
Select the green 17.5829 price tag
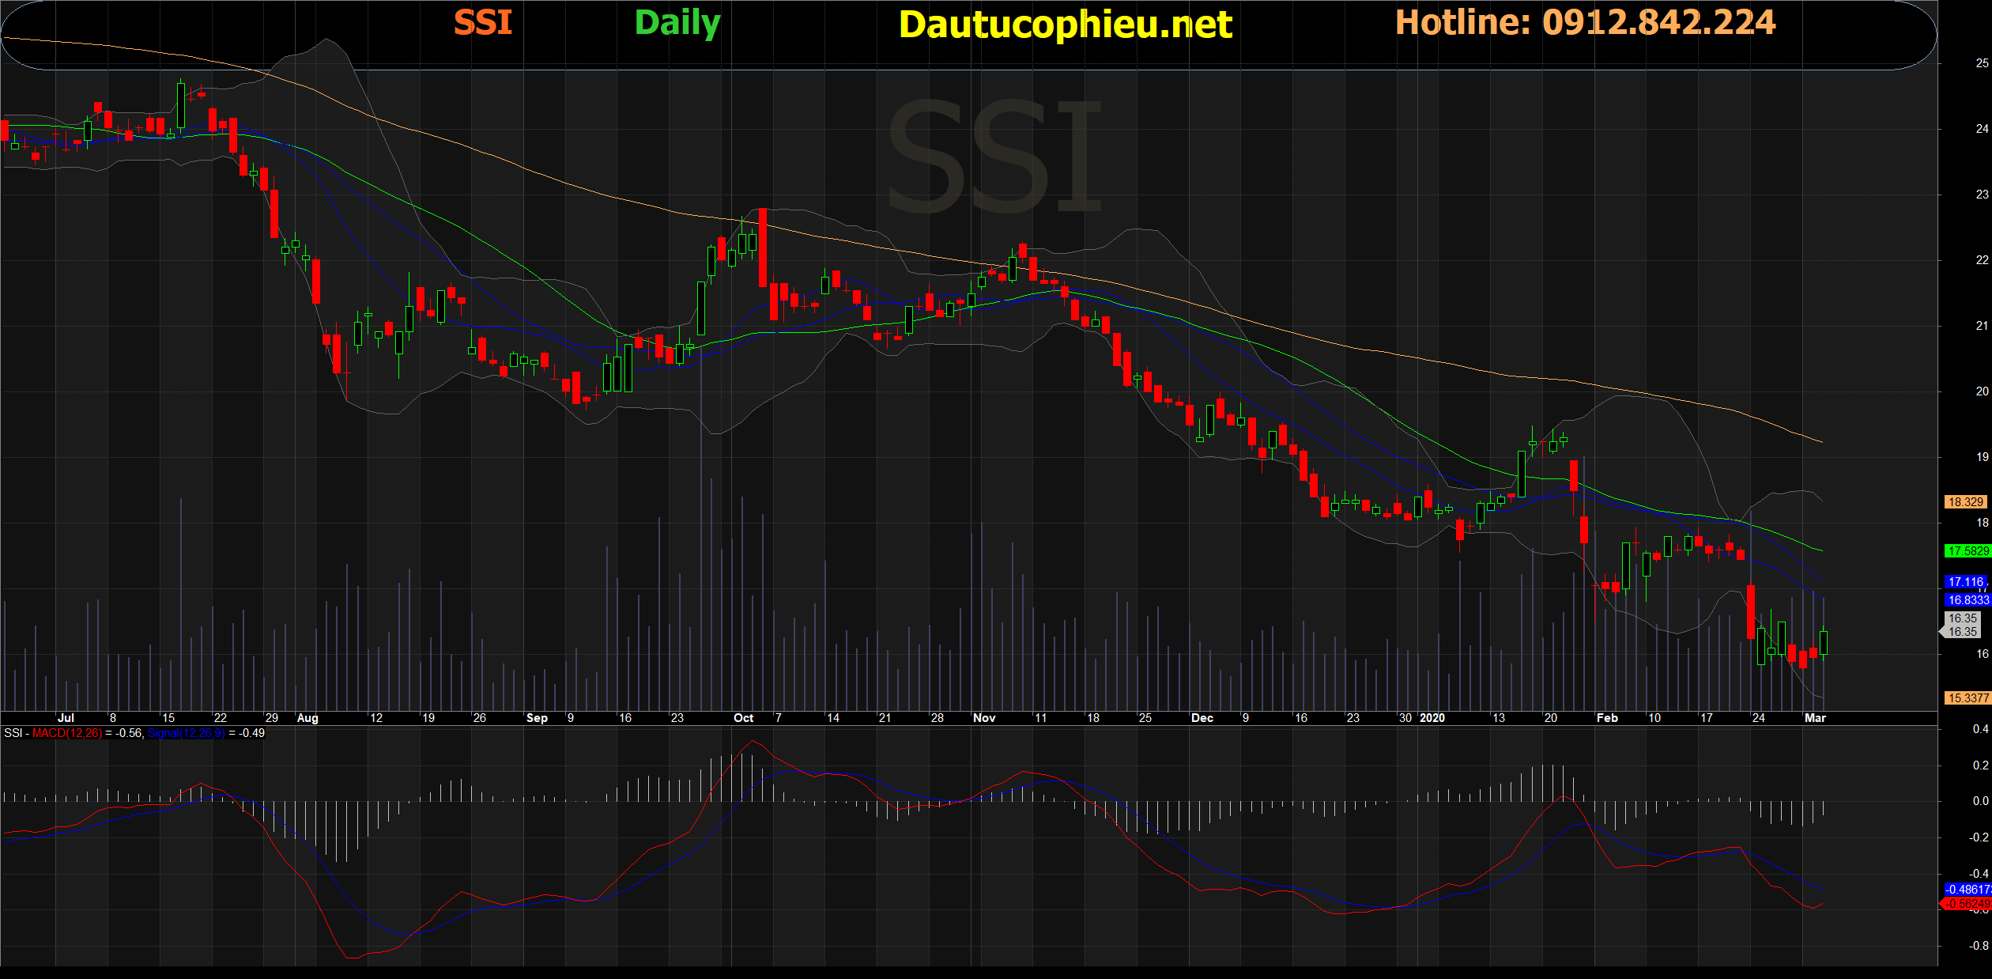pyautogui.click(x=1967, y=551)
